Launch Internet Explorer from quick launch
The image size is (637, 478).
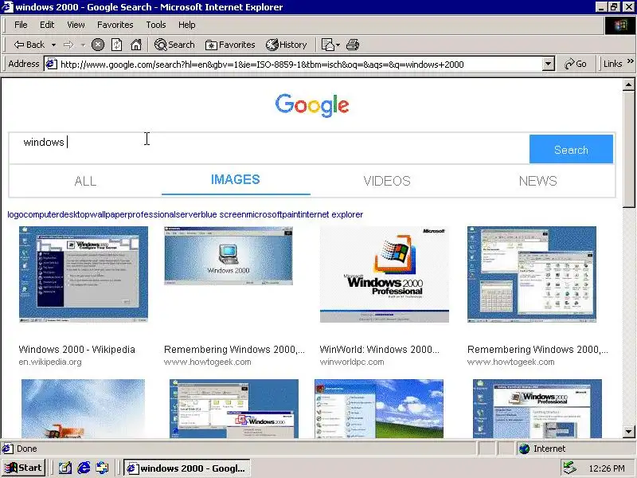tap(84, 468)
